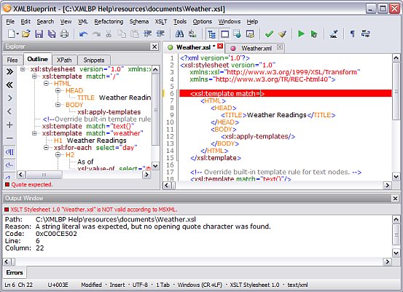Image resolution: width=403 pixels, height=292 pixels.
Task: Collapse the xsl:template match="weather" node
Action: tap(34, 133)
